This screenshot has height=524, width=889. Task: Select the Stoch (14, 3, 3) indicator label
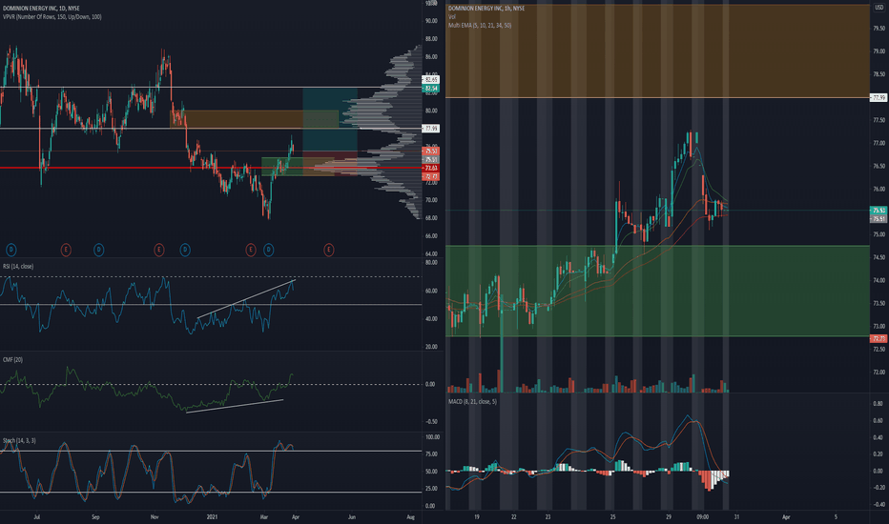(19, 441)
